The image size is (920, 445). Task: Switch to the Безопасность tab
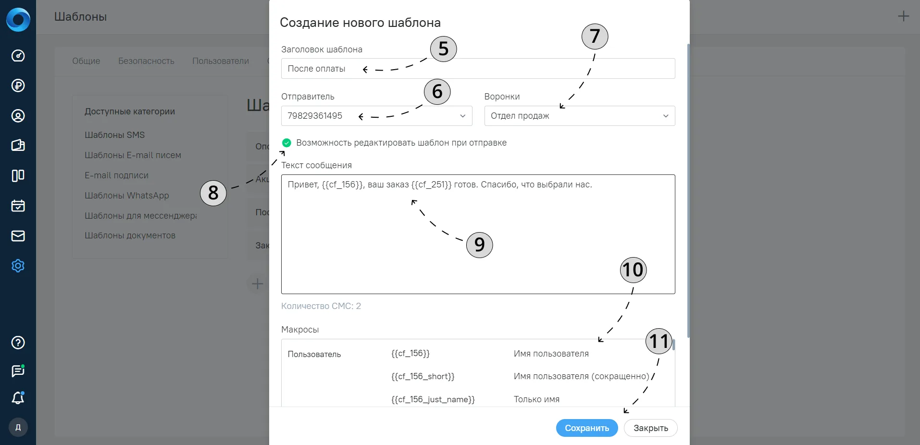(x=146, y=61)
